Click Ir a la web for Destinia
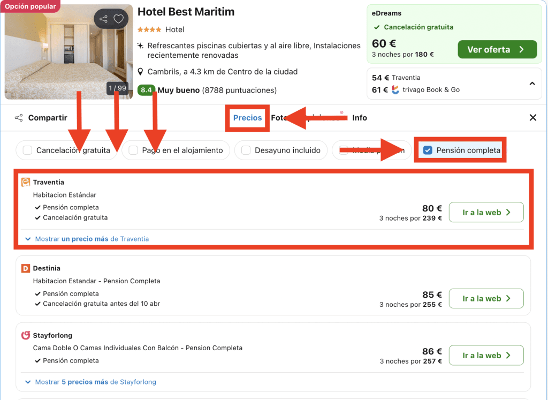Image resolution: width=548 pixels, height=400 pixels. coord(486,299)
